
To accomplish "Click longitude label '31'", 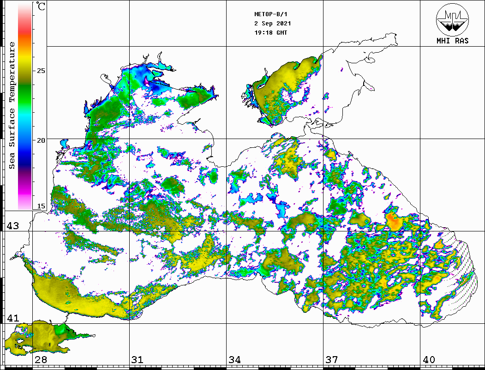I will [x=138, y=360].
